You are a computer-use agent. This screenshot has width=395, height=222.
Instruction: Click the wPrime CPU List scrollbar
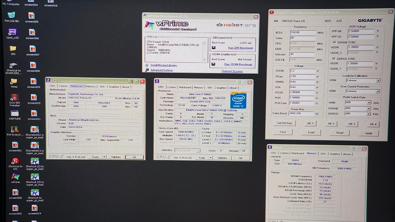(x=204, y=52)
